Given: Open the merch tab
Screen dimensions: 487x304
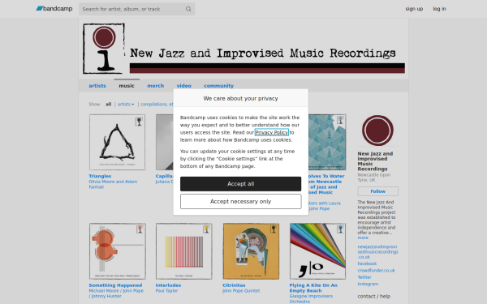Looking at the screenshot, I should click(x=155, y=86).
